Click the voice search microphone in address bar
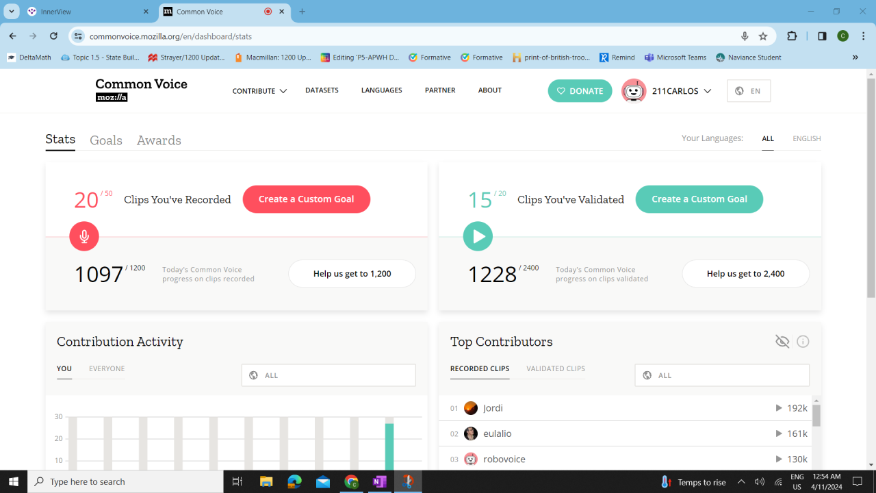The width and height of the screenshot is (876, 493). point(745,36)
